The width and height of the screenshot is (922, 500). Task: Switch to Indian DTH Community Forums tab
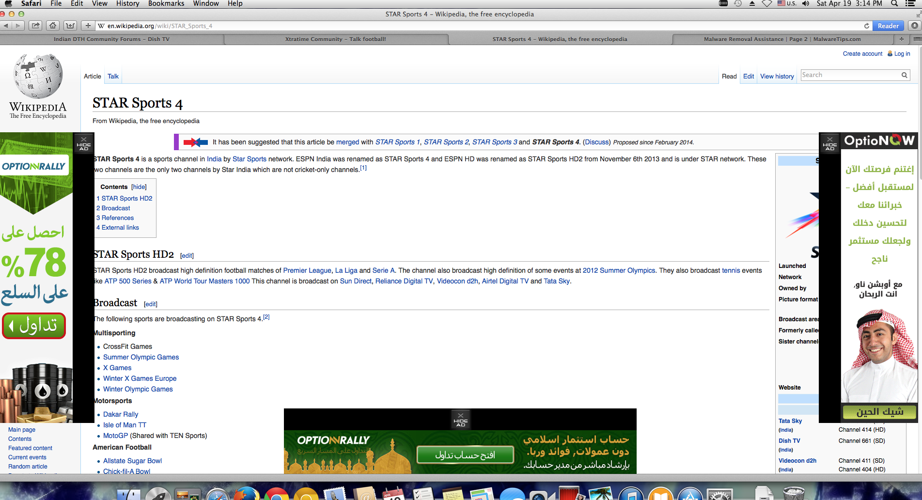click(111, 39)
